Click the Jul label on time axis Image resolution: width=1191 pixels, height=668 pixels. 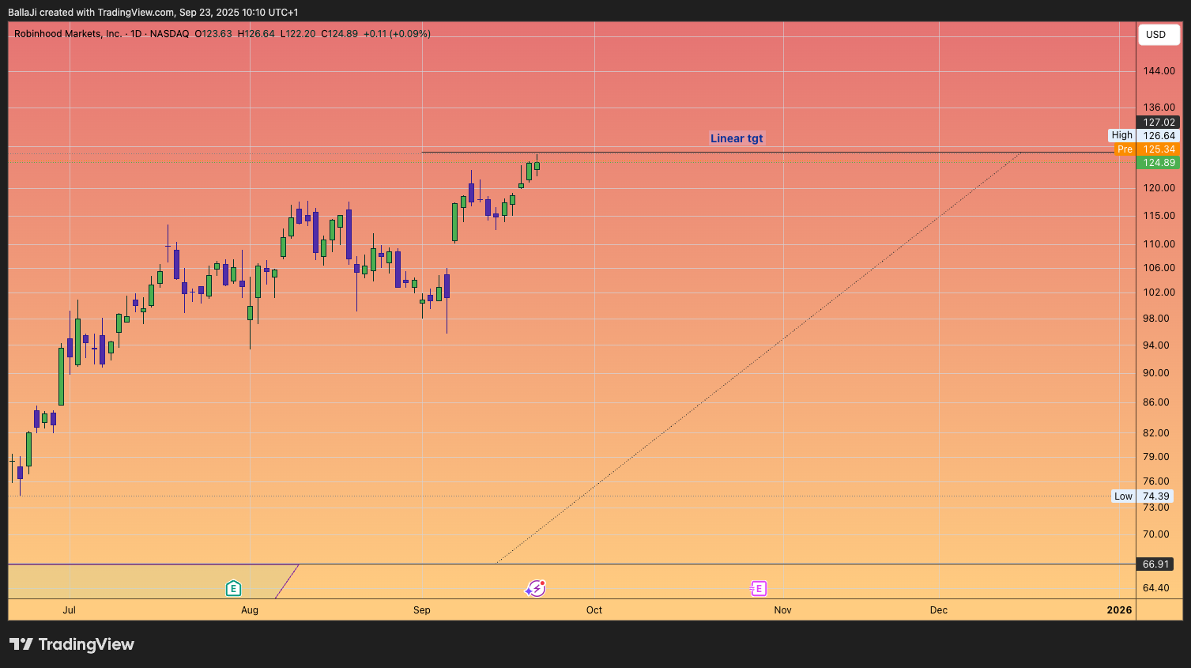click(x=70, y=610)
